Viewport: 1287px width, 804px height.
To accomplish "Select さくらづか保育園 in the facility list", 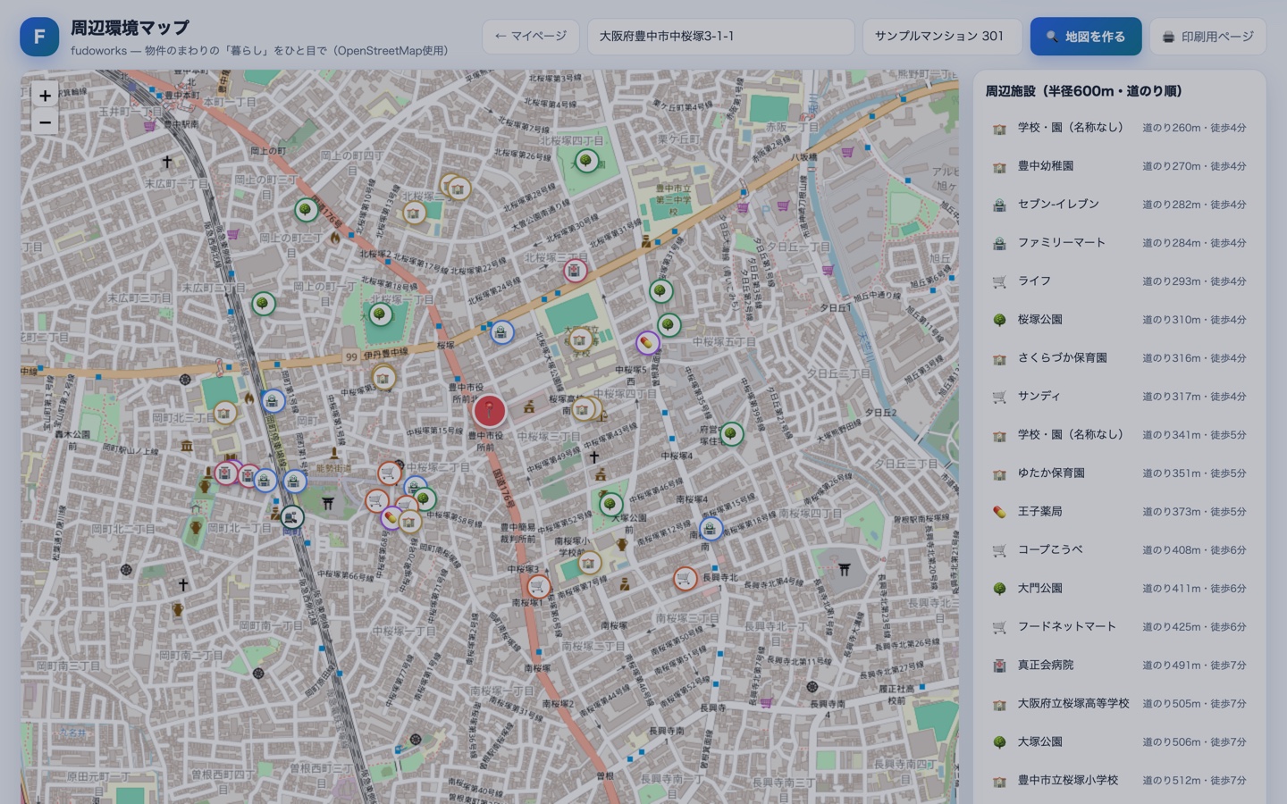I will point(1119,358).
